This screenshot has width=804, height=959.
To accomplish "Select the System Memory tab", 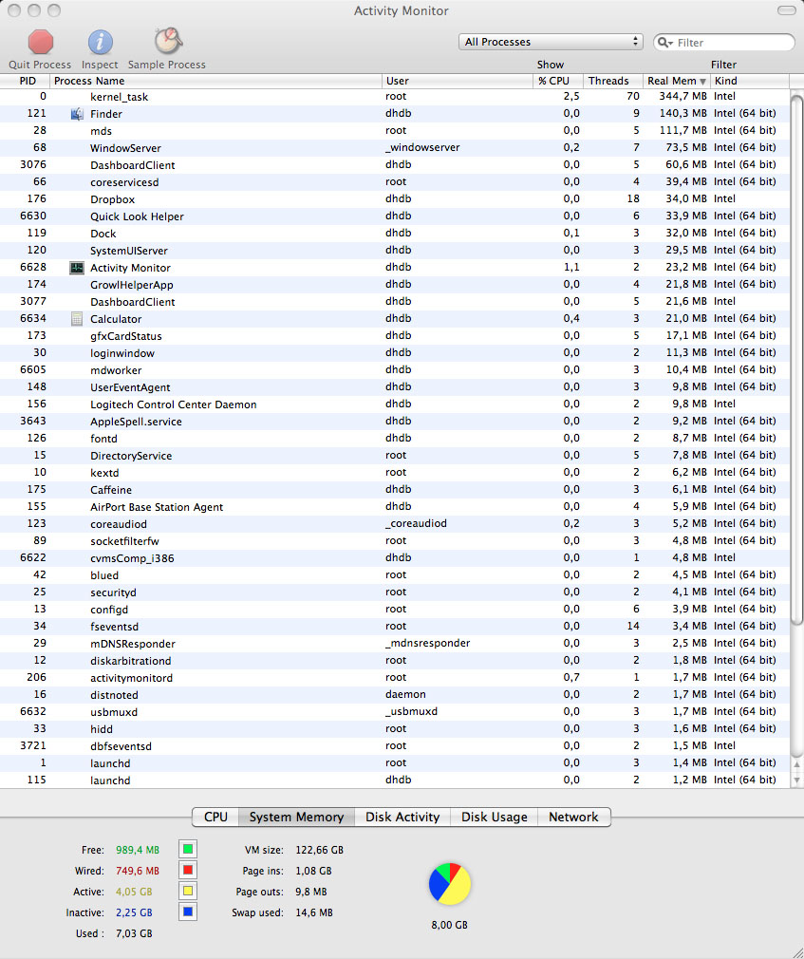I will point(296,818).
